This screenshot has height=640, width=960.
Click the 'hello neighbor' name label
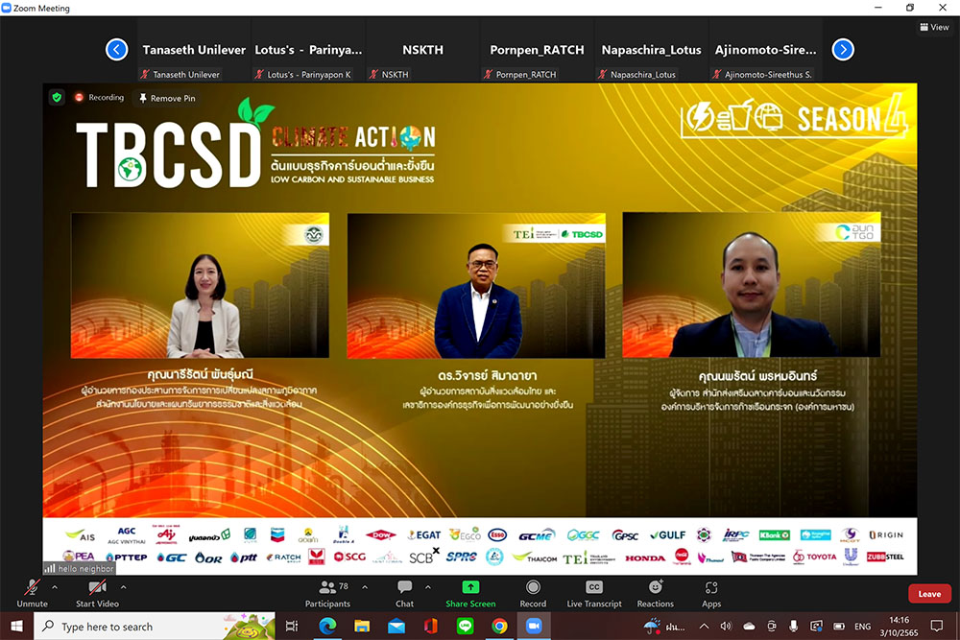click(80, 568)
